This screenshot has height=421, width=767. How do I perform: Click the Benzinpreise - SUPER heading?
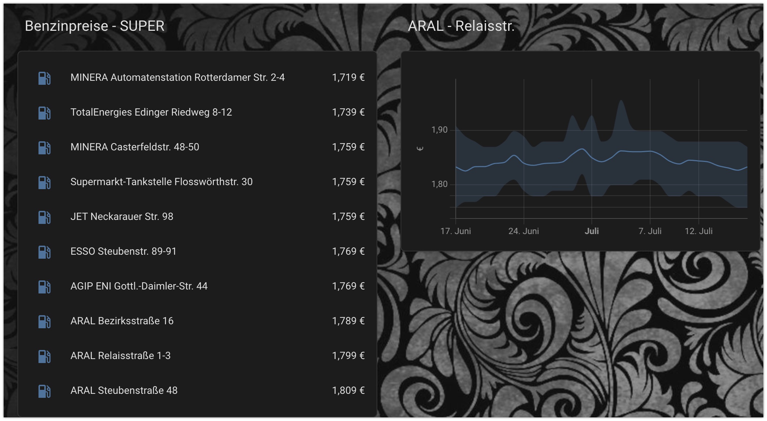click(x=94, y=26)
